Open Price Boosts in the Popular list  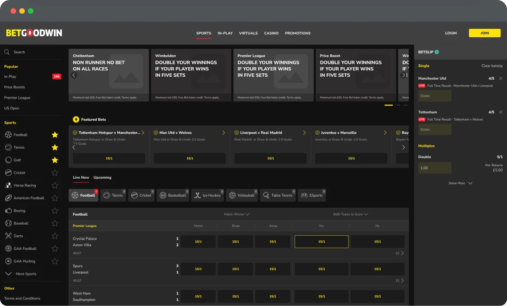(x=14, y=87)
